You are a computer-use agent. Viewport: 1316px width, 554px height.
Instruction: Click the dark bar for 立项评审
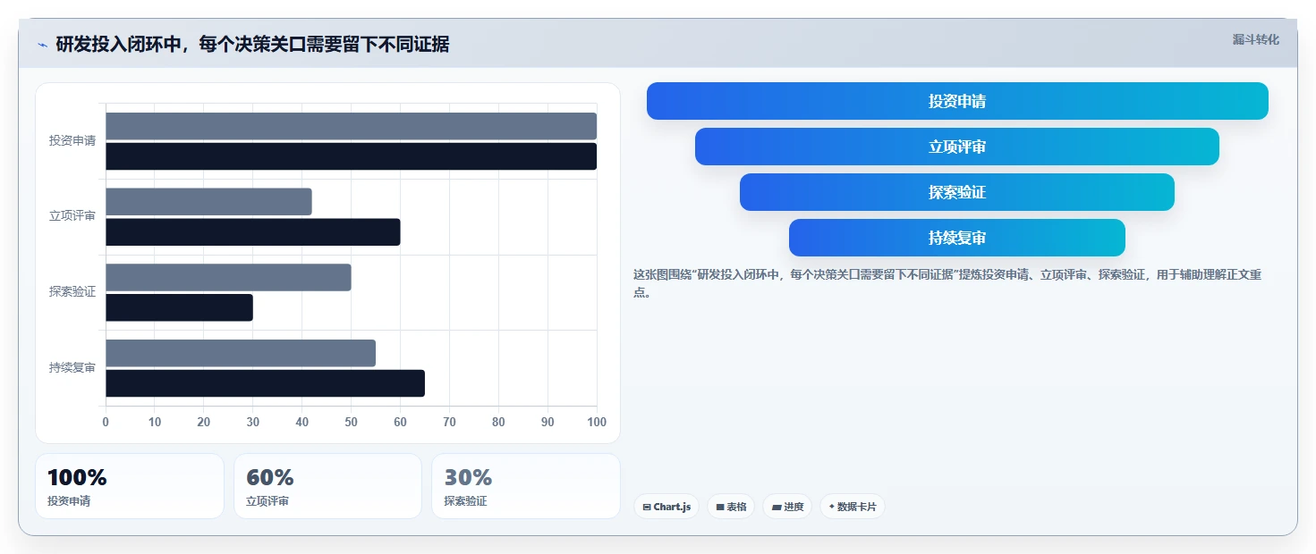coord(253,232)
